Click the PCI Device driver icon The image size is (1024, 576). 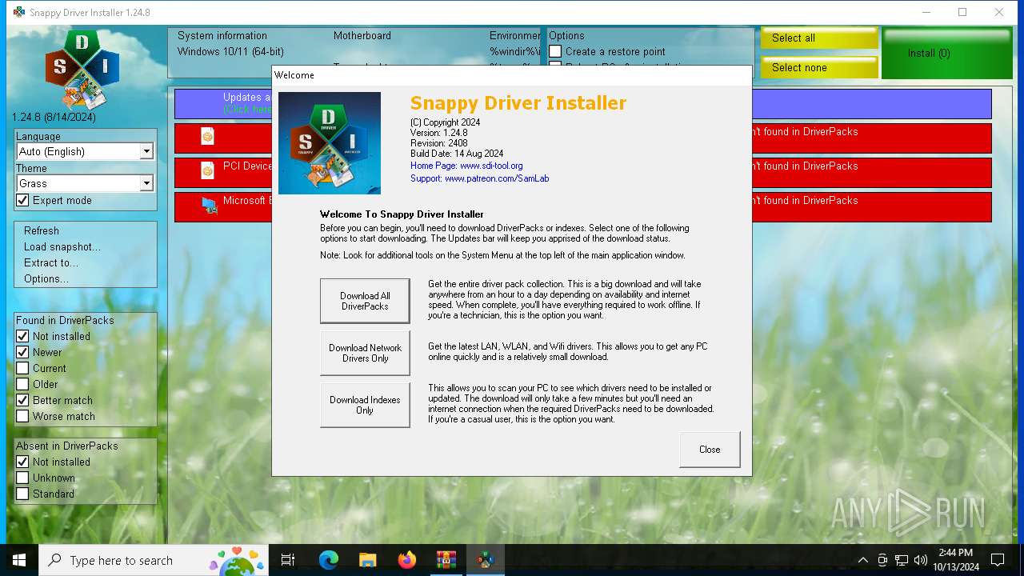tap(208, 170)
